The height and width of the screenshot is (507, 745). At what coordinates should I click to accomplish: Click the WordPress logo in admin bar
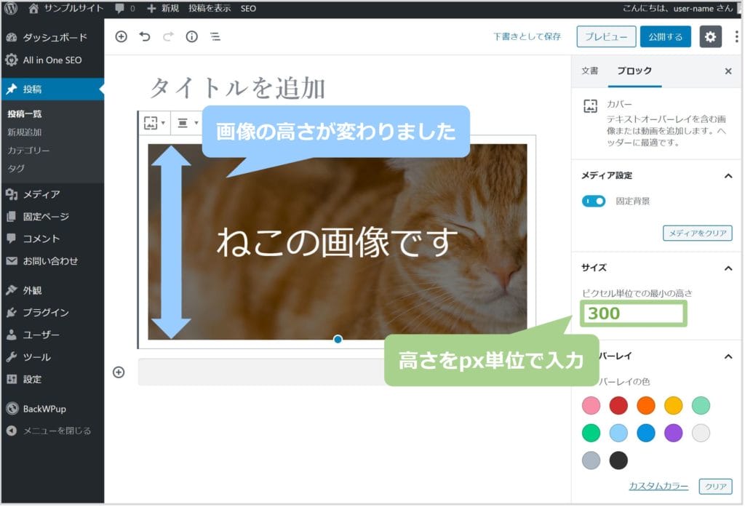11,9
